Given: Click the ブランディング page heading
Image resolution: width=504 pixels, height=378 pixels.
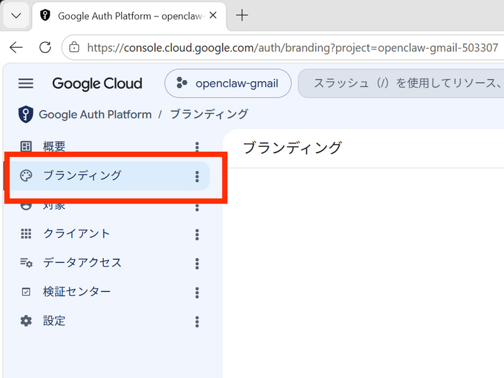Looking at the screenshot, I should pyautogui.click(x=292, y=148).
